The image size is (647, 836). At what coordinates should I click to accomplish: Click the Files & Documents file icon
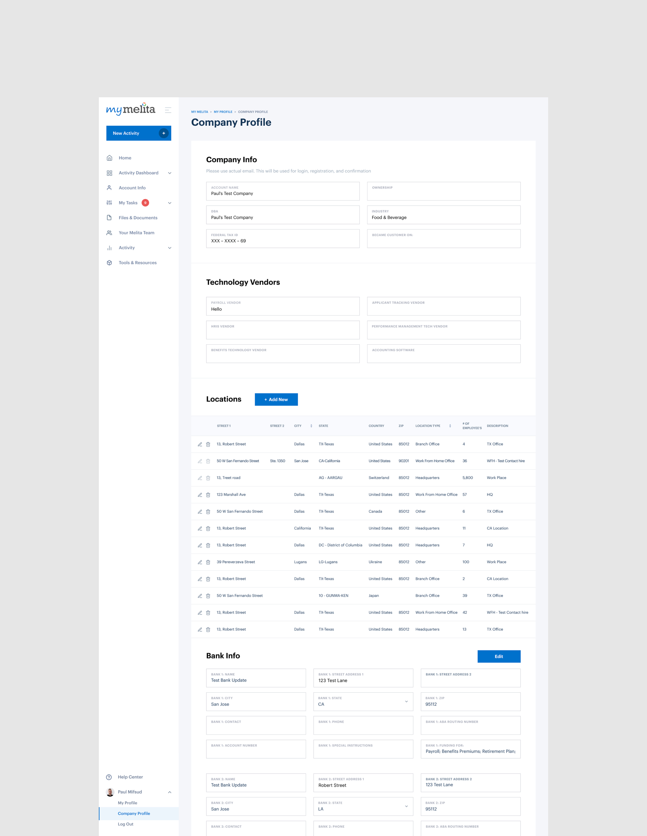[x=110, y=218]
